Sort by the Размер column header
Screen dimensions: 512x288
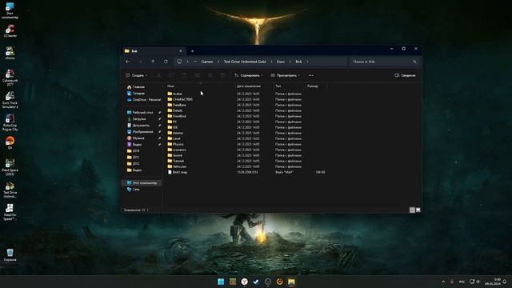[313, 86]
